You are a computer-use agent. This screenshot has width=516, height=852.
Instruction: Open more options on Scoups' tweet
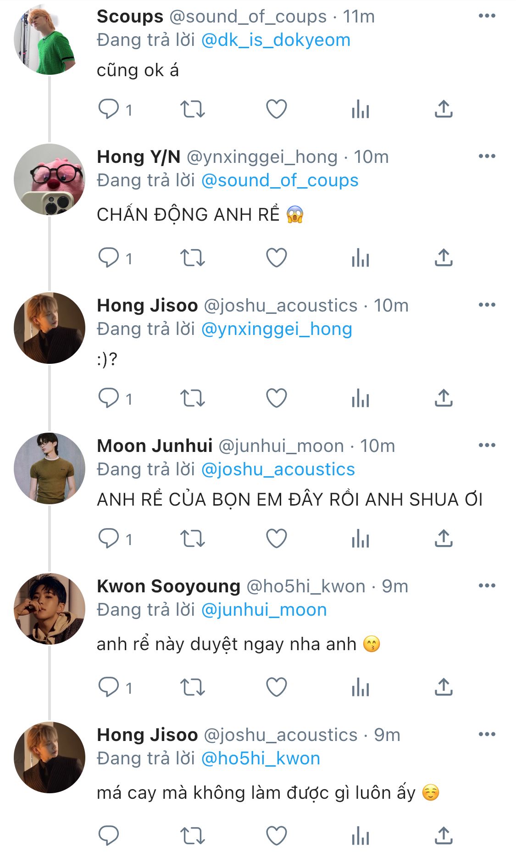click(x=487, y=16)
